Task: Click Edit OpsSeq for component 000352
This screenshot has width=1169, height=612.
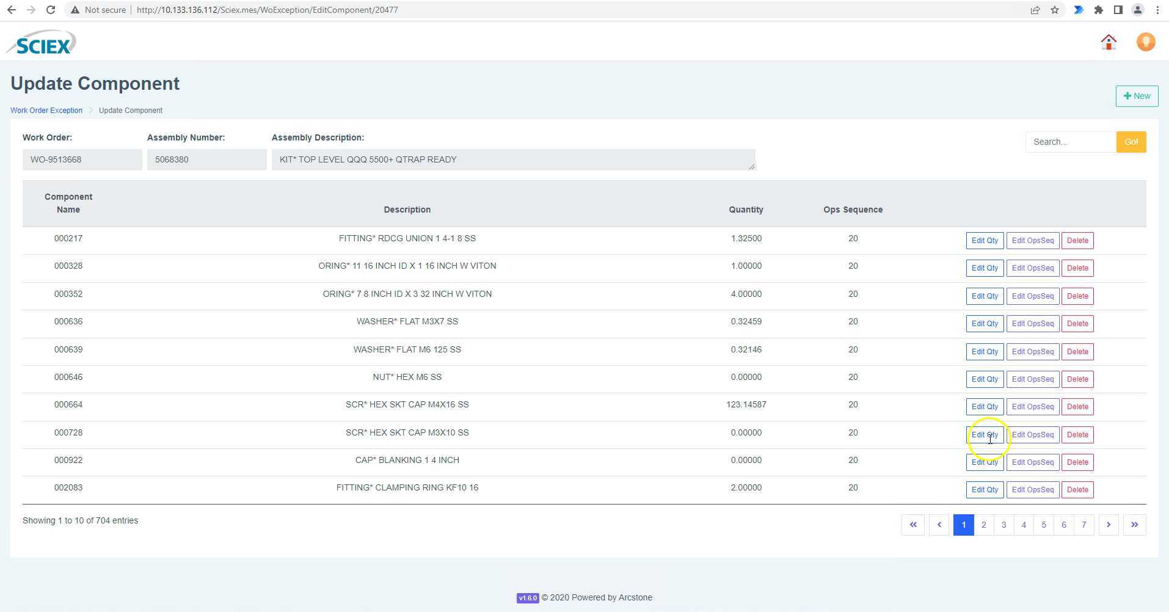Action: [1032, 296]
